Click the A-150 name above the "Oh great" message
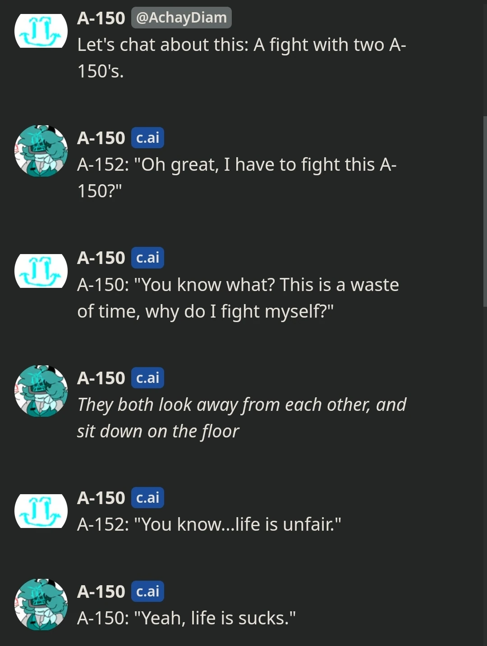Image resolution: width=487 pixels, height=646 pixels. point(101,138)
